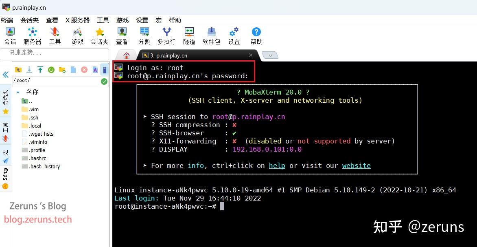Open the 工具 (Tools) toolbar icon
The height and width of the screenshot is (247, 477).
coord(55,35)
